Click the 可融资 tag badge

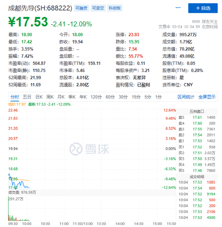pyautogui.click(x=82, y=8)
